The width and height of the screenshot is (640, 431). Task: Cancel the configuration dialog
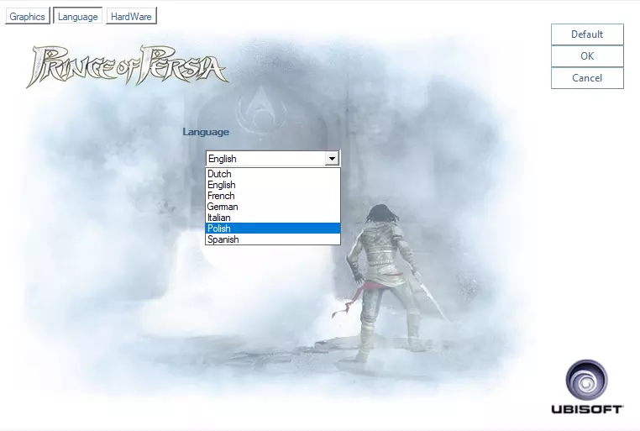point(587,78)
